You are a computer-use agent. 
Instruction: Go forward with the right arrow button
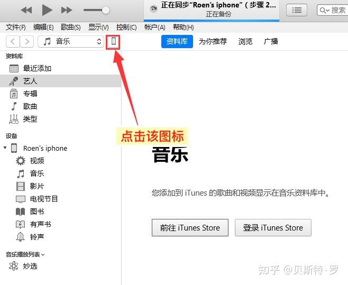pyautogui.click(x=27, y=41)
